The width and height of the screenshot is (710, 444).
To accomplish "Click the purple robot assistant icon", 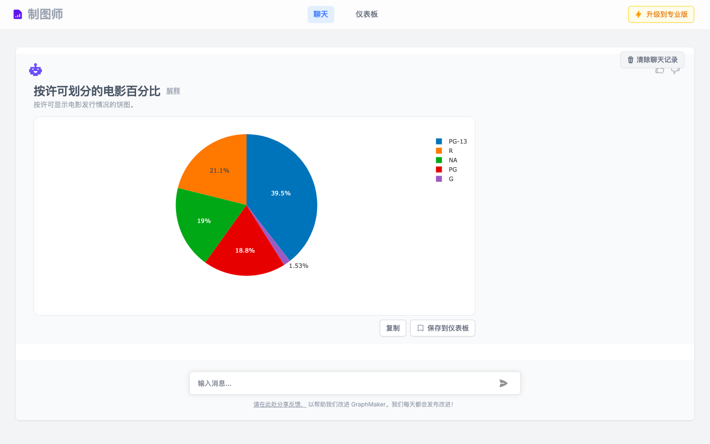I will (x=35, y=69).
